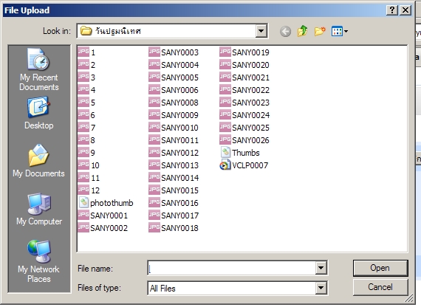This screenshot has height=307, width=421.
Task: Select file SANY0022
Action: click(x=244, y=89)
